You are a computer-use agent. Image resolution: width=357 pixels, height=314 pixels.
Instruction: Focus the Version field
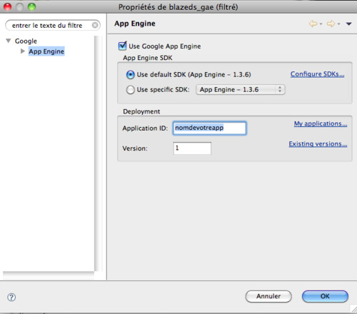[192, 148]
